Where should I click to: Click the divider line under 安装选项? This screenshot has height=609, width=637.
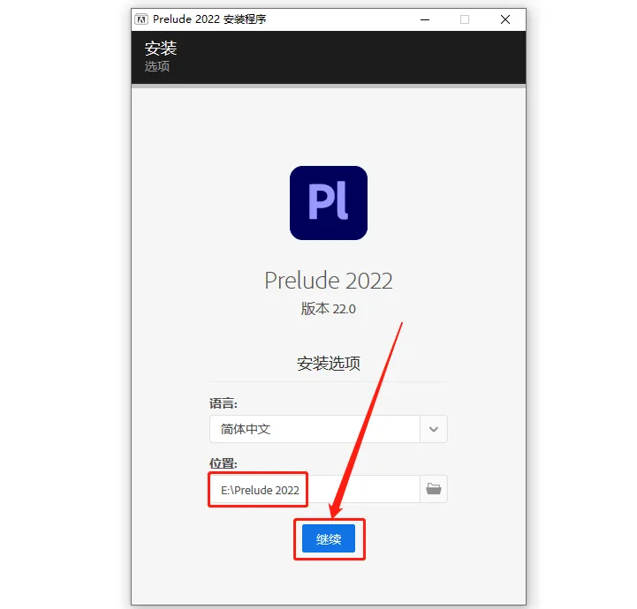tap(329, 381)
